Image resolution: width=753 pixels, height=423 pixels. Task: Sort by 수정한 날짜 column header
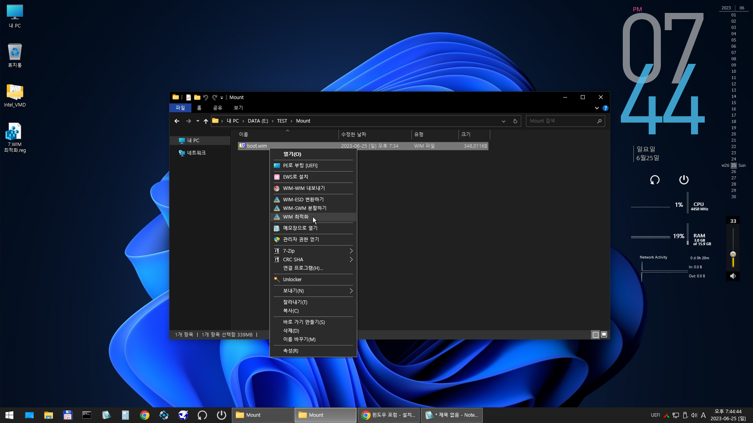coord(375,134)
